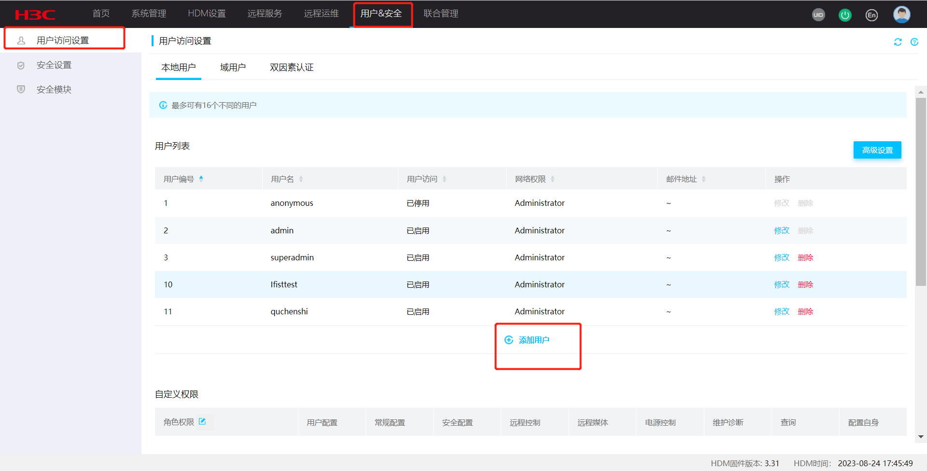Open the HDM设置 menu
The image size is (927, 471).
tap(207, 13)
